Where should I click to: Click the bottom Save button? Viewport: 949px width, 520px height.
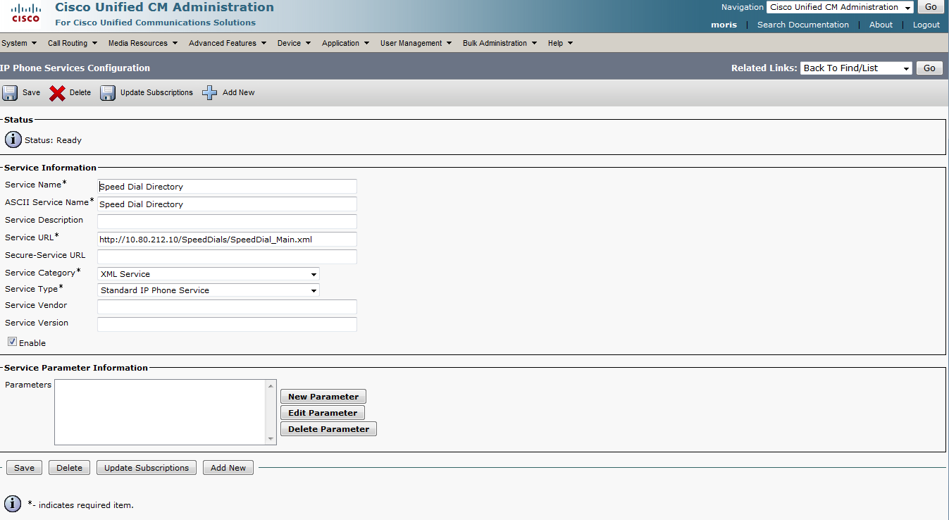pyautogui.click(x=25, y=468)
